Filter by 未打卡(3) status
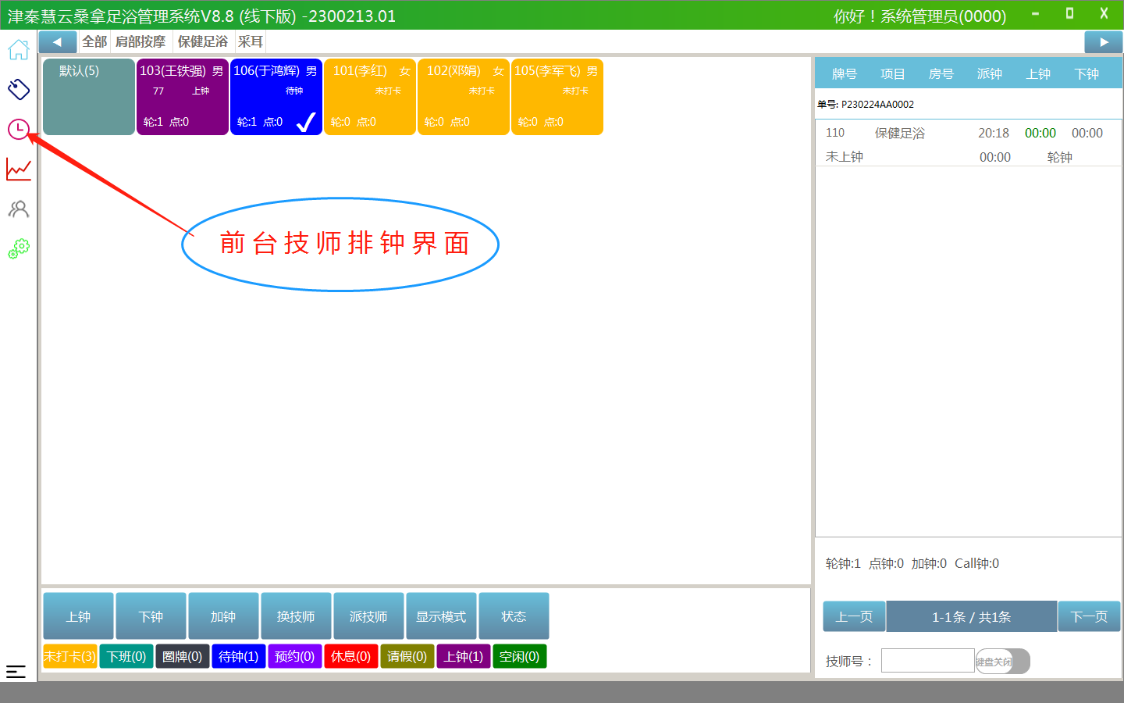The height and width of the screenshot is (703, 1124). tap(69, 656)
